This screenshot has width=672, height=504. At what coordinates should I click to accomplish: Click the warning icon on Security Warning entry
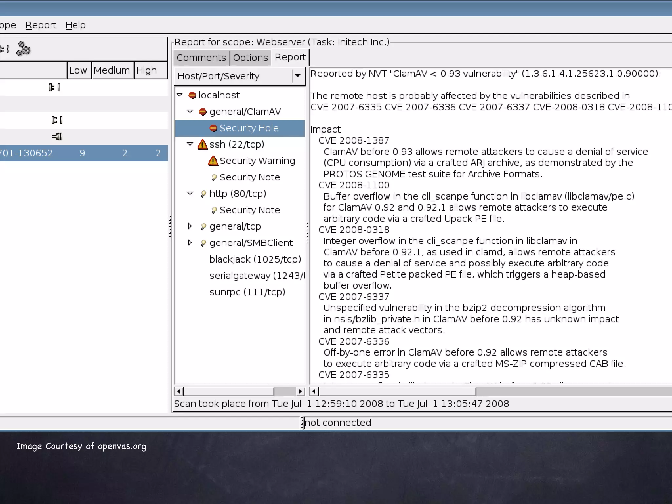click(213, 161)
